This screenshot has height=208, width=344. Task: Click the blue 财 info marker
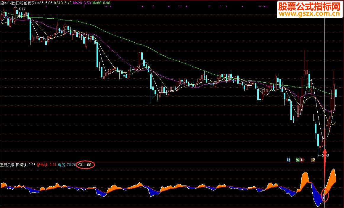[289, 160]
